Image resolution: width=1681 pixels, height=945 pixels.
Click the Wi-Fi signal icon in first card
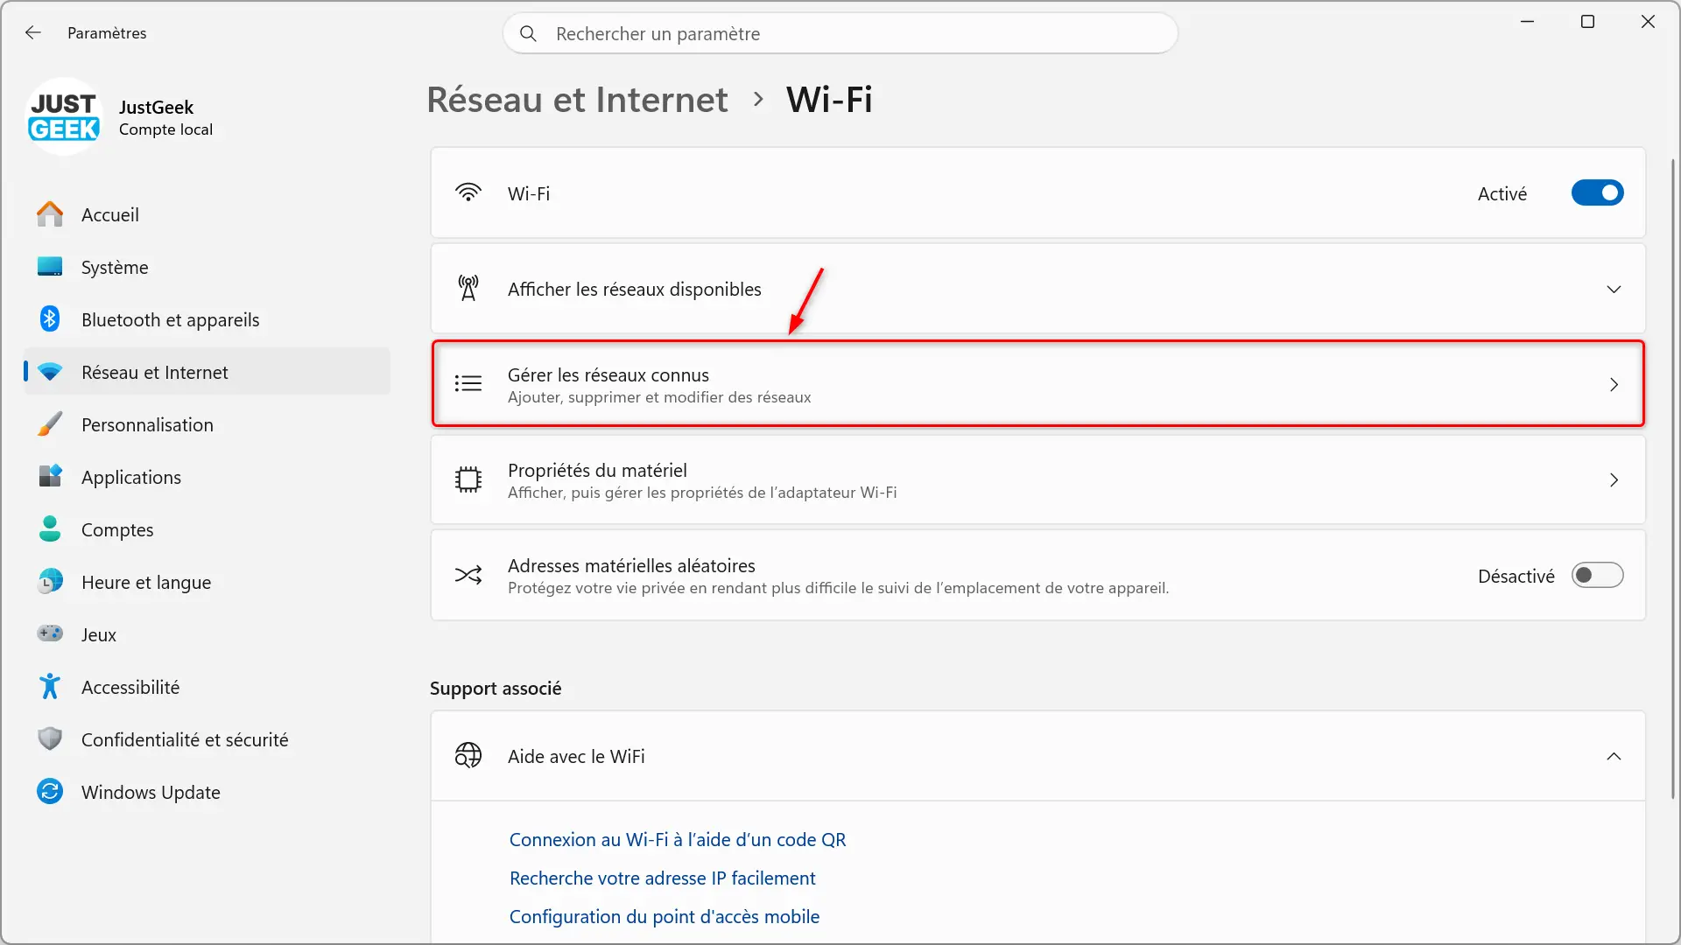pos(468,192)
